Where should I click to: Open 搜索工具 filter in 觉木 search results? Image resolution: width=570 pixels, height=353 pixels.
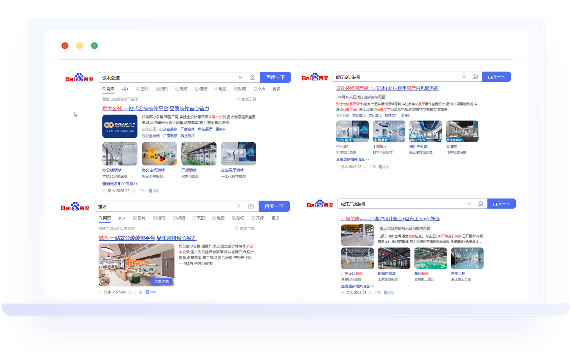[x=245, y=228]
